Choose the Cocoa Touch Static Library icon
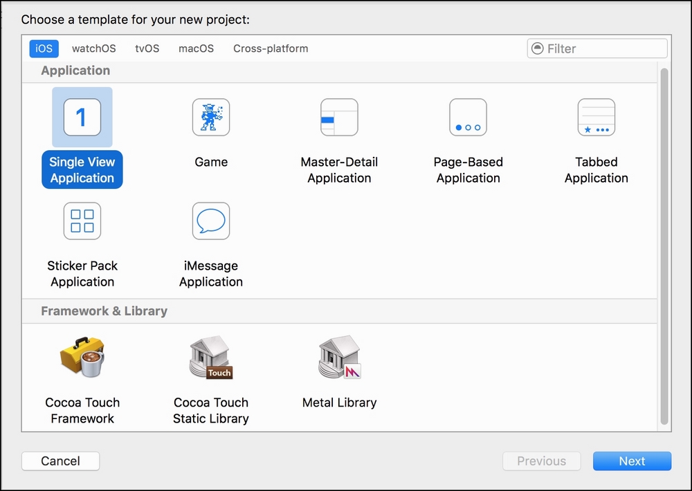The width and height of the screenshot is (692, 491). click(x=211, y=358)
